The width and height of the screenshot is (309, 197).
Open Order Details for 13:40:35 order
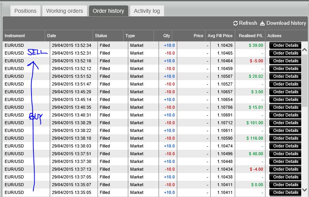point(285,107)
